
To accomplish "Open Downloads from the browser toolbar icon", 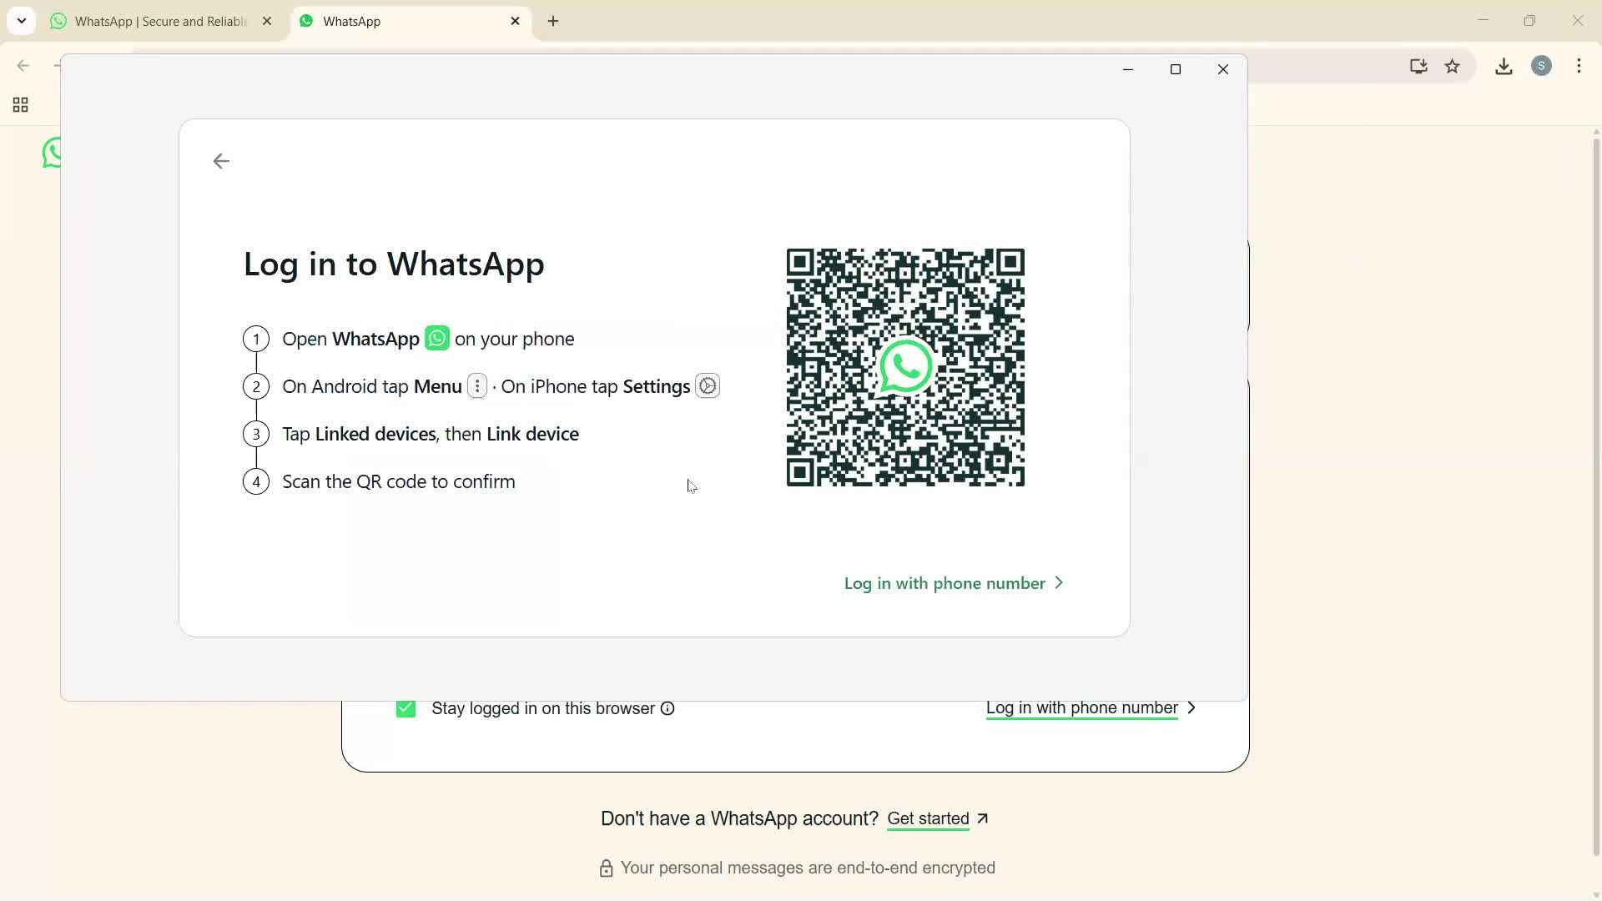I will (x=1504, y=66).
